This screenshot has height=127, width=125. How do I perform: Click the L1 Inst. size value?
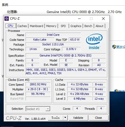(x=80, y=89)
